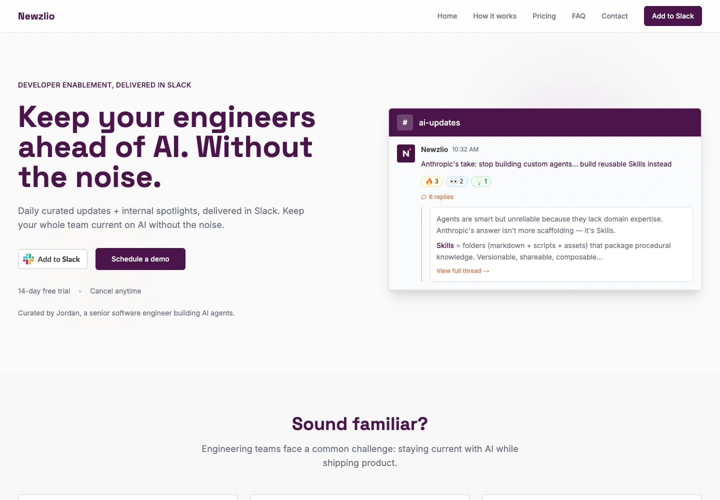Click the hash icon beside ai-updates
Viewport: 720px width, 500px height.
[405, 122]
